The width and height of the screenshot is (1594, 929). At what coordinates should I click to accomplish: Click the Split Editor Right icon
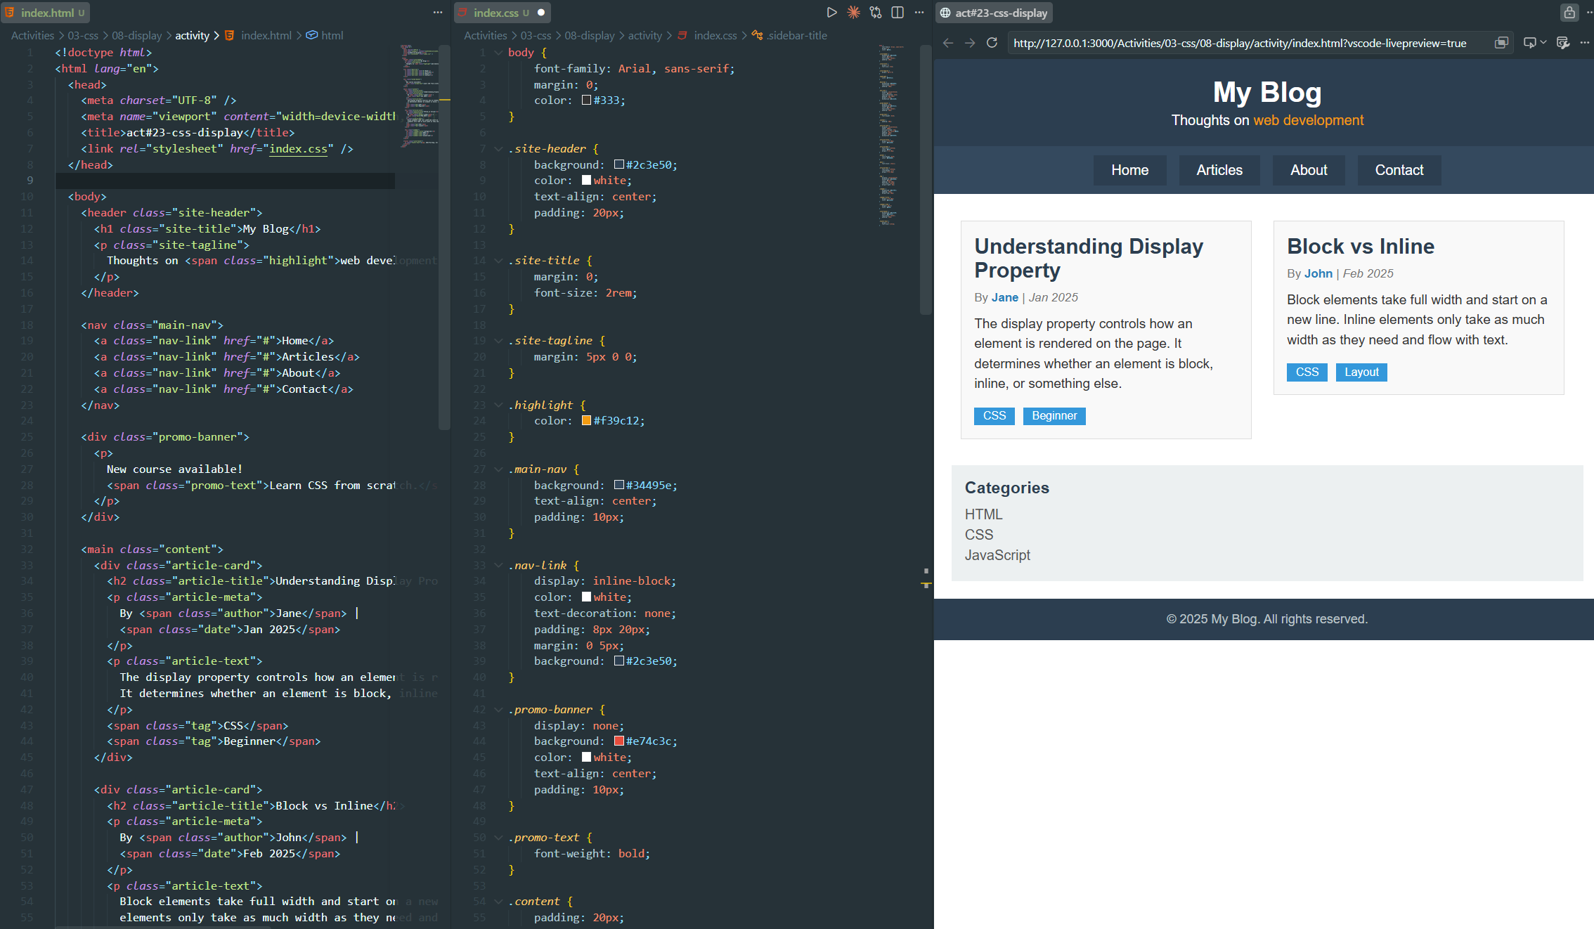898,13
